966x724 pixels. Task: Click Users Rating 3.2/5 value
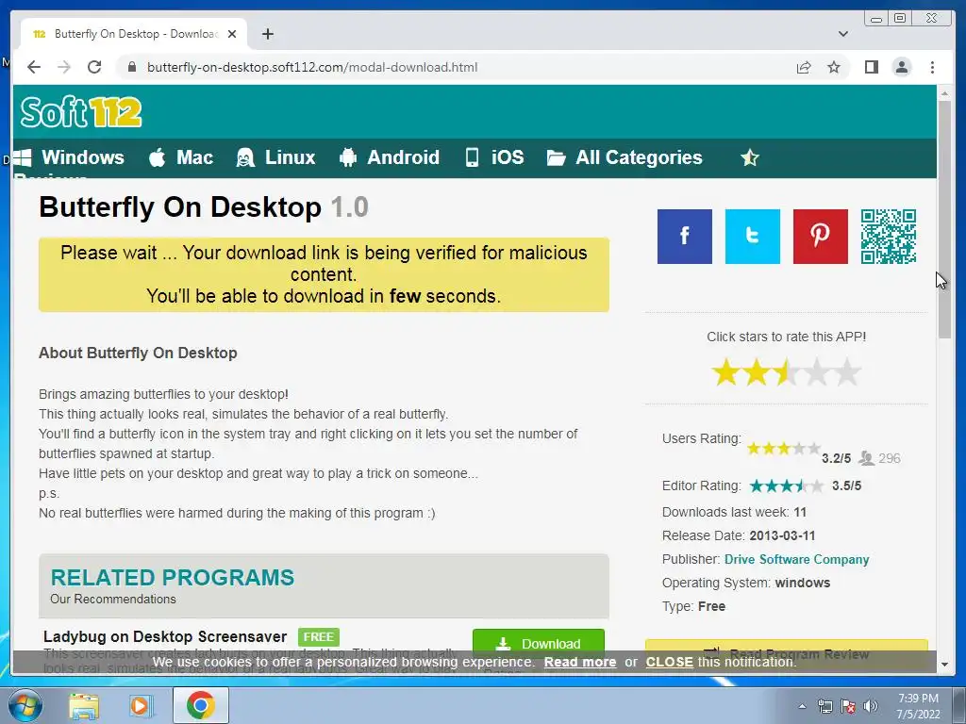836,459
